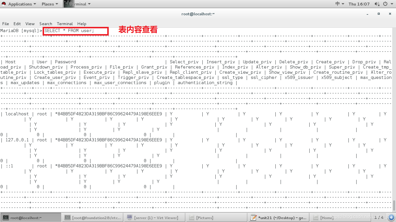Click the Select_priv column header
This screenshot has width=396, height=222.
[x=184, y=62]
